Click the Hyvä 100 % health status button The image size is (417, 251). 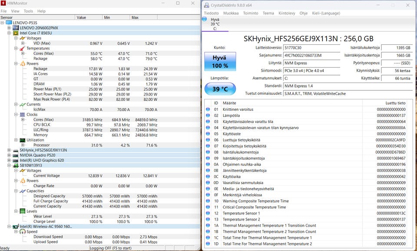[220, 62]
